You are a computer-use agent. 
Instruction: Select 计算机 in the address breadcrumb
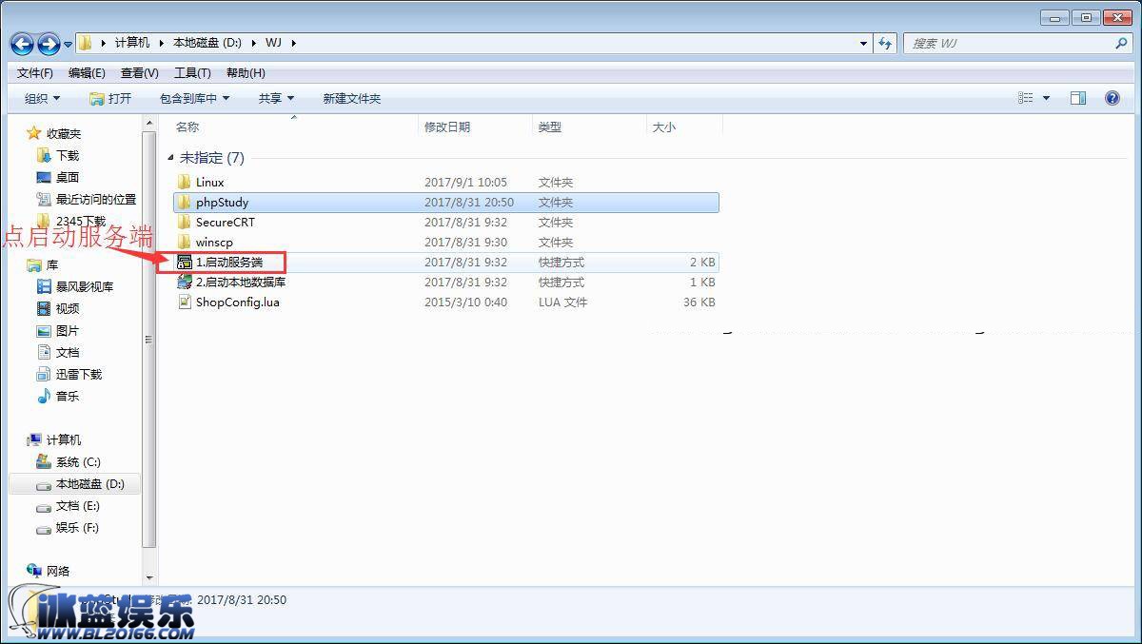pyautogui.click(x=132, y=43)
